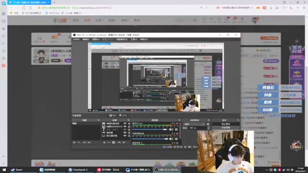
Task: Open TeamSpeak 3 from the taskbar
Action: tap(78, 170)
